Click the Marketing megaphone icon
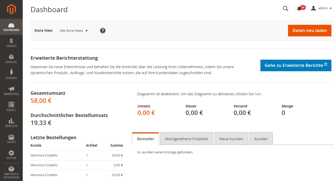This screenshot has height=181, width=334. [x=11, y=91]
